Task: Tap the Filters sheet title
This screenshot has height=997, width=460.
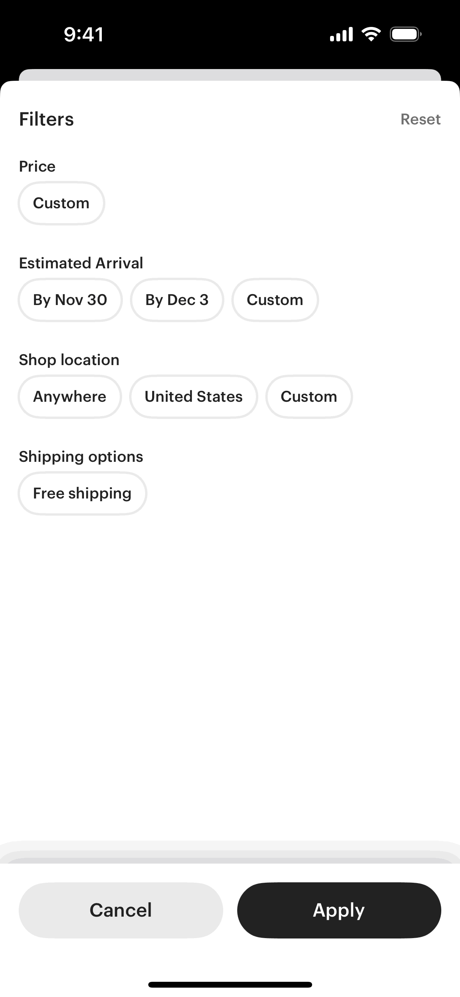Action: [46, 119]
